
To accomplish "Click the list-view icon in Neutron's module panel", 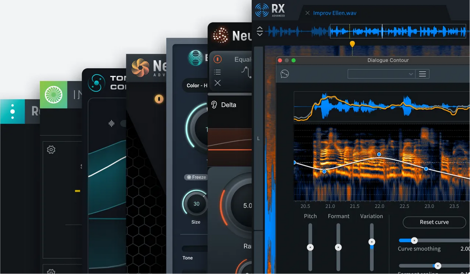I will point(217,72).
